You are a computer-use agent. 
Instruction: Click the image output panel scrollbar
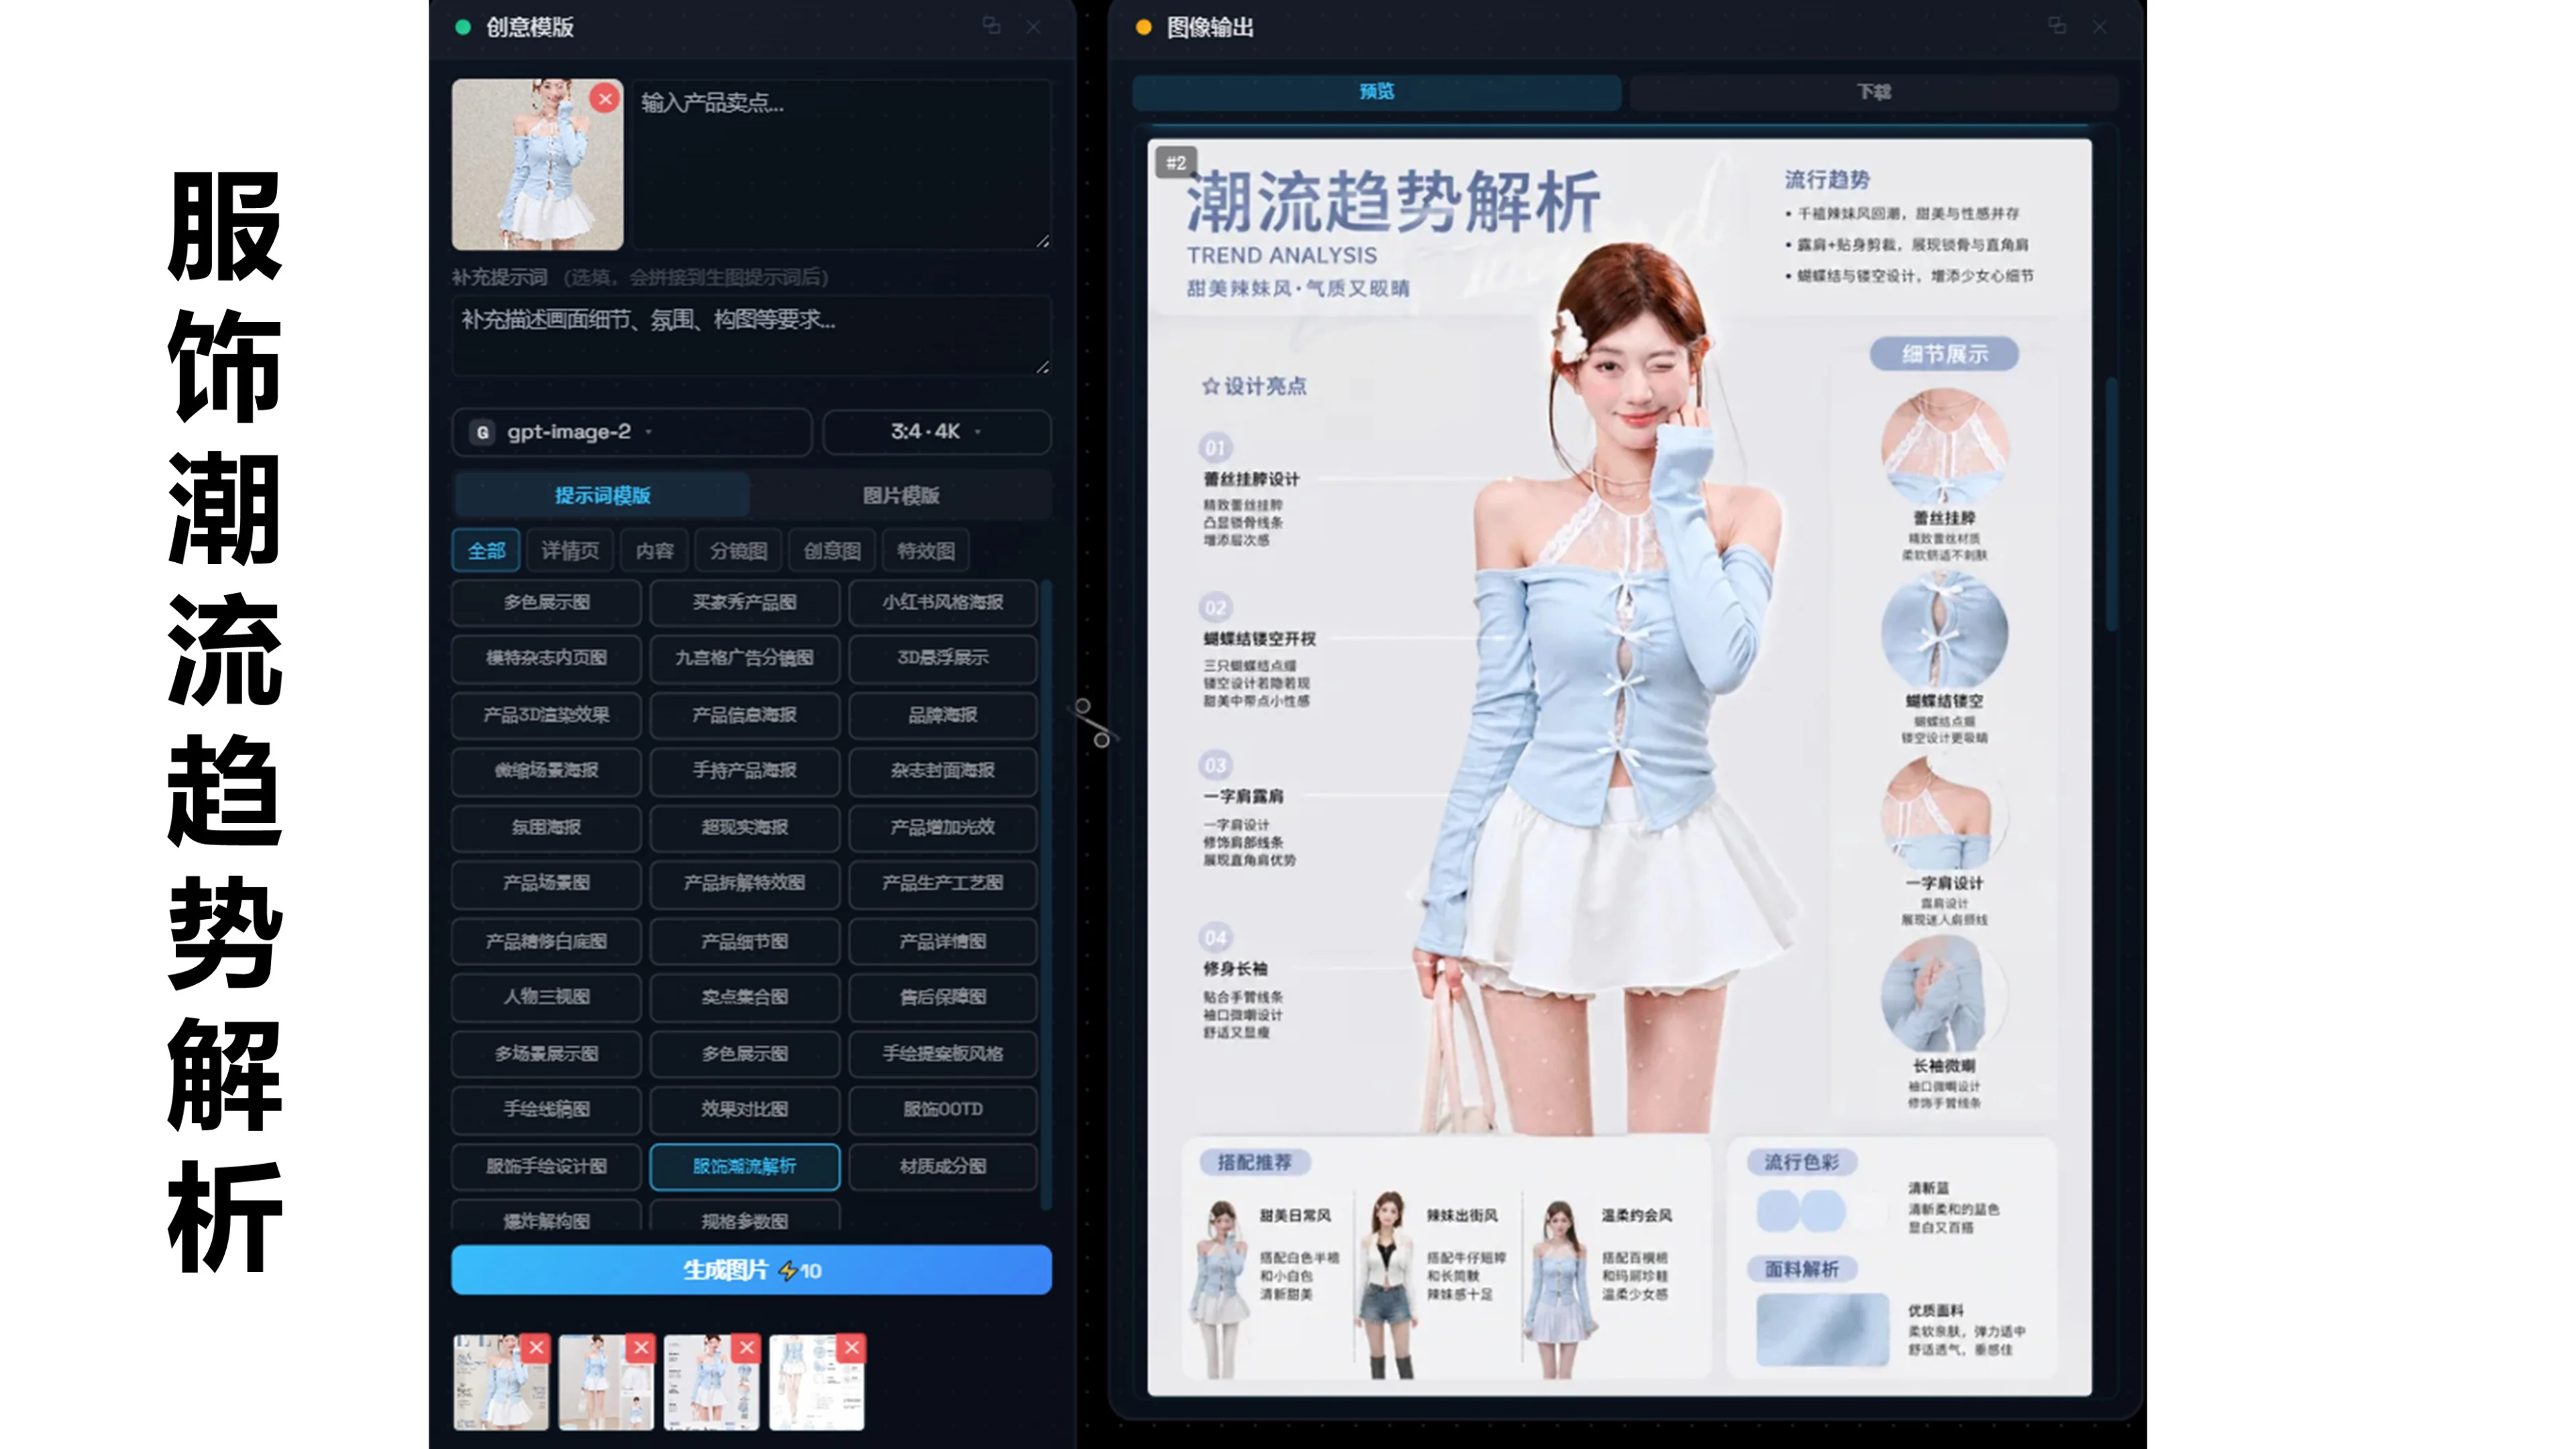2111,505
